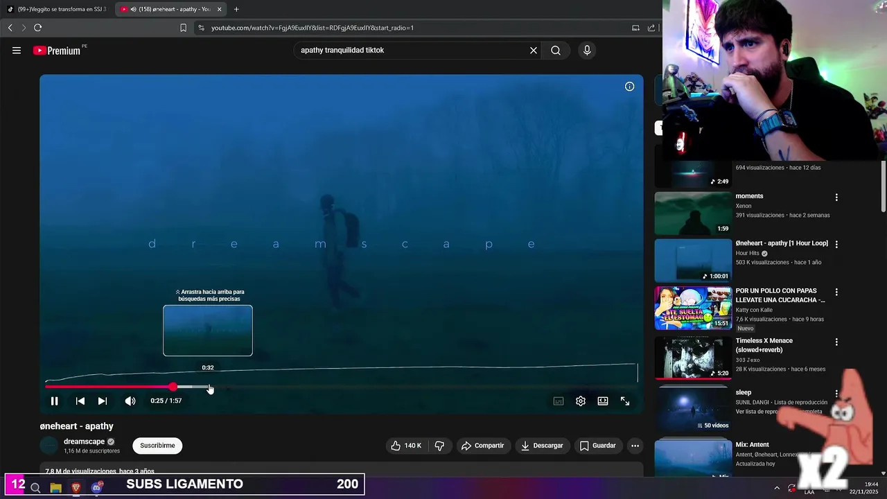Enter fullscreen mode
Viewport: 887px width, 499px height.
pyautogui.click(x=625, y=401)
